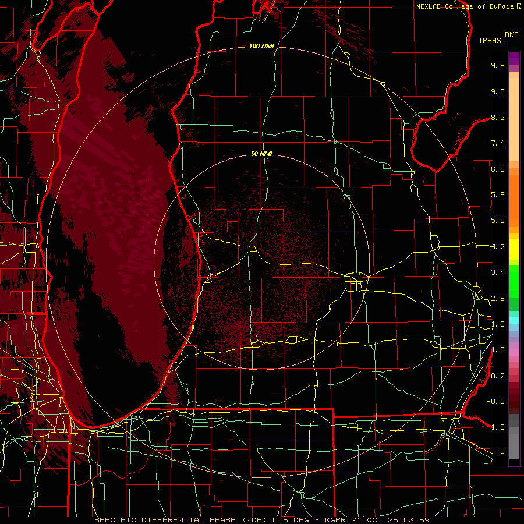The image size is (524, 524).
Task: Click the 7.4 value on the color scale
Action: pos(498,143)
